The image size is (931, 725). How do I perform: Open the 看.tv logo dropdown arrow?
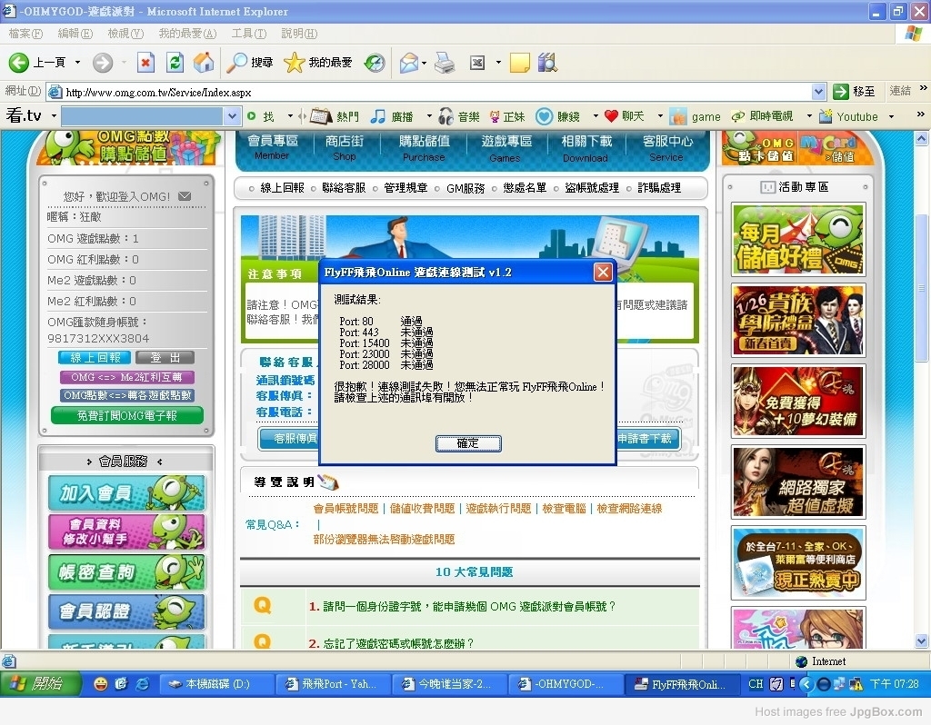point(54,116)
